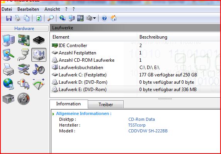
Task: Click the CD-Rom Data disk type value
Action: tap(141, 119)
